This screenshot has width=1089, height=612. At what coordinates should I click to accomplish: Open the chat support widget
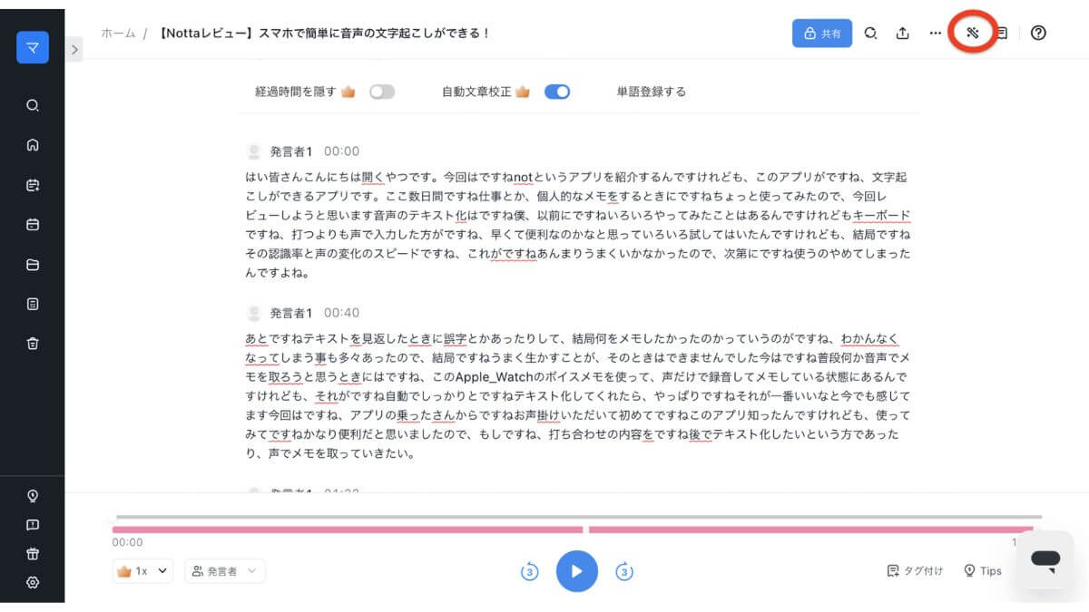[1045, 559]
